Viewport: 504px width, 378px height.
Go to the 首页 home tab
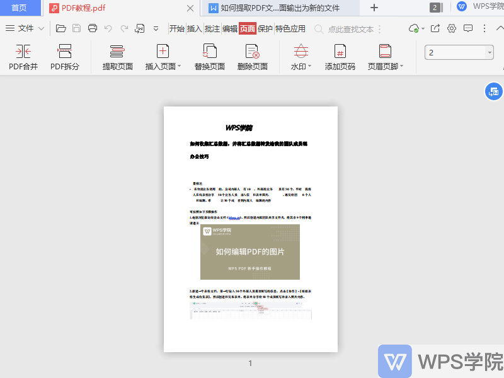[x=20, y=8]
